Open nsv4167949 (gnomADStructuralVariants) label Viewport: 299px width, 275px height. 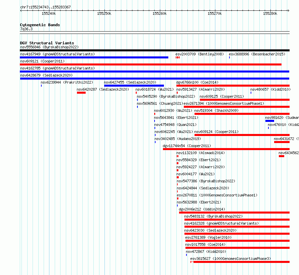click(x=57, y=54)
